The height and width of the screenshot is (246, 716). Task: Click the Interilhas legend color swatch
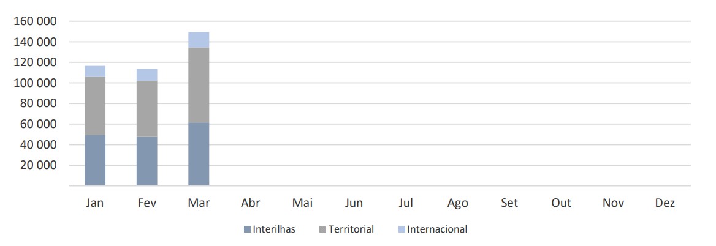pos(247,229)
